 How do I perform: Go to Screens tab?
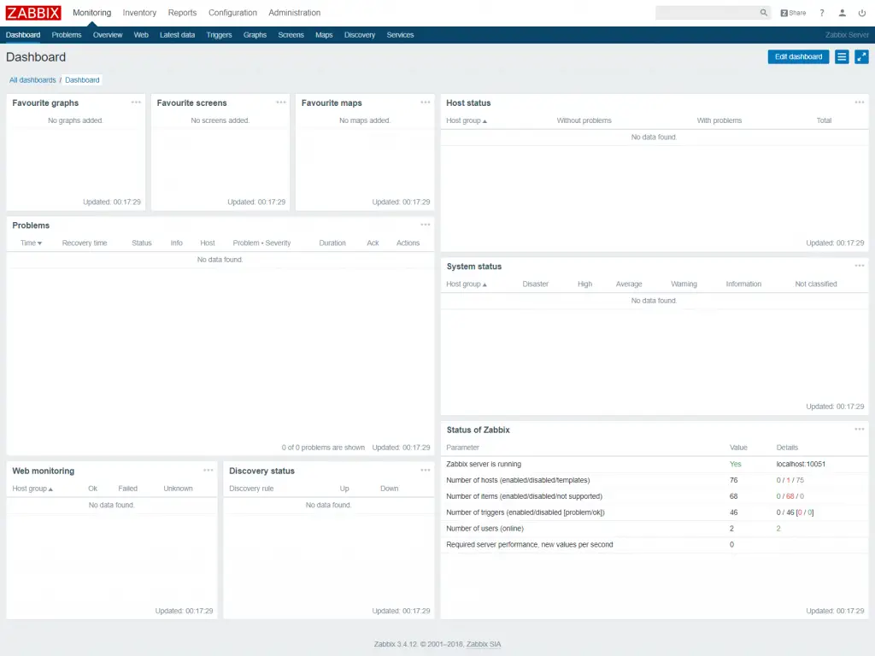click(291, 34)
